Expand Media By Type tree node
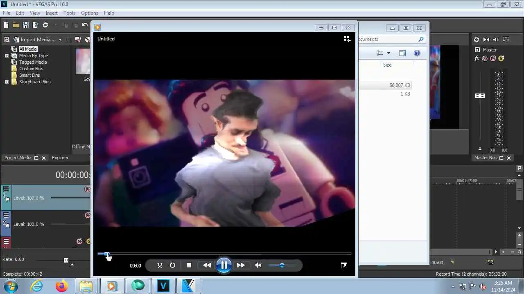The width and height of the screenshot is (524, 294). (7, 56)
